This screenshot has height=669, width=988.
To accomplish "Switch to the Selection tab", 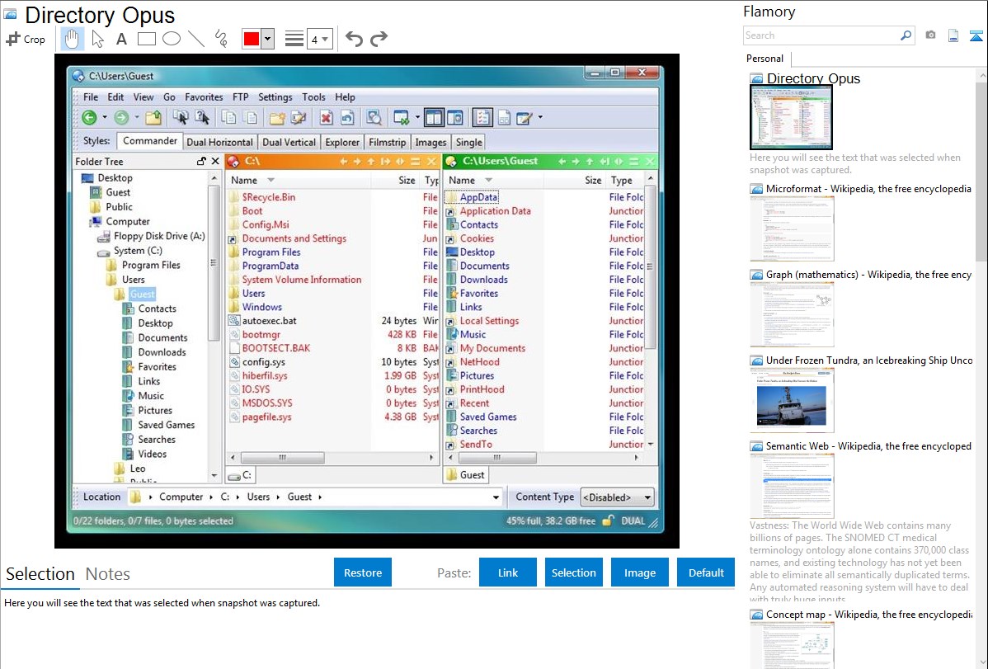I will (x=40, y=574).
